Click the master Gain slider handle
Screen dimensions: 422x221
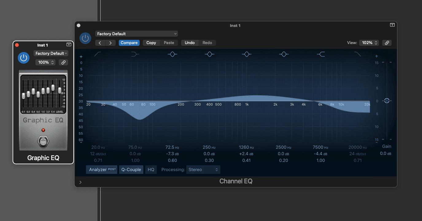(387, 101)
